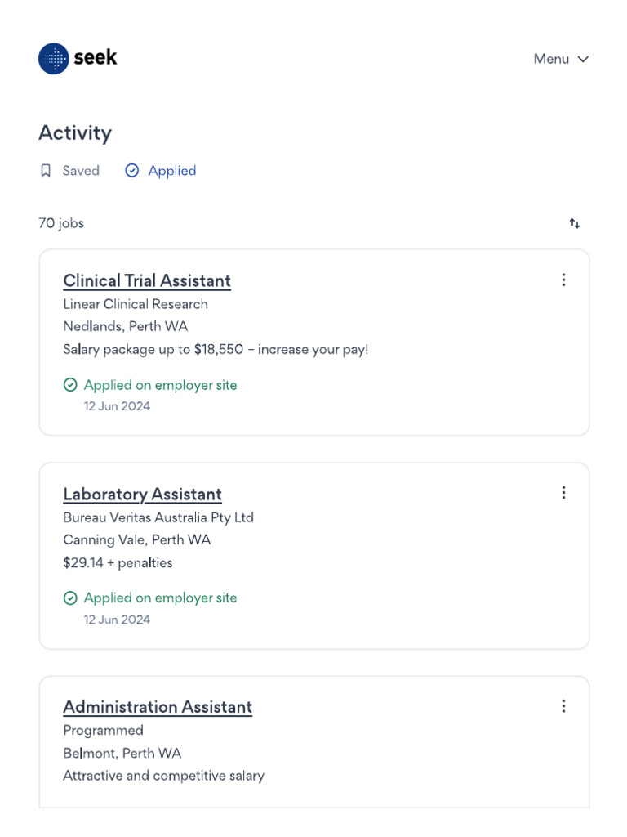Viewport: 627px width, 837px height.
Task: Switch to the Saved tab
Action: point(80,171)
